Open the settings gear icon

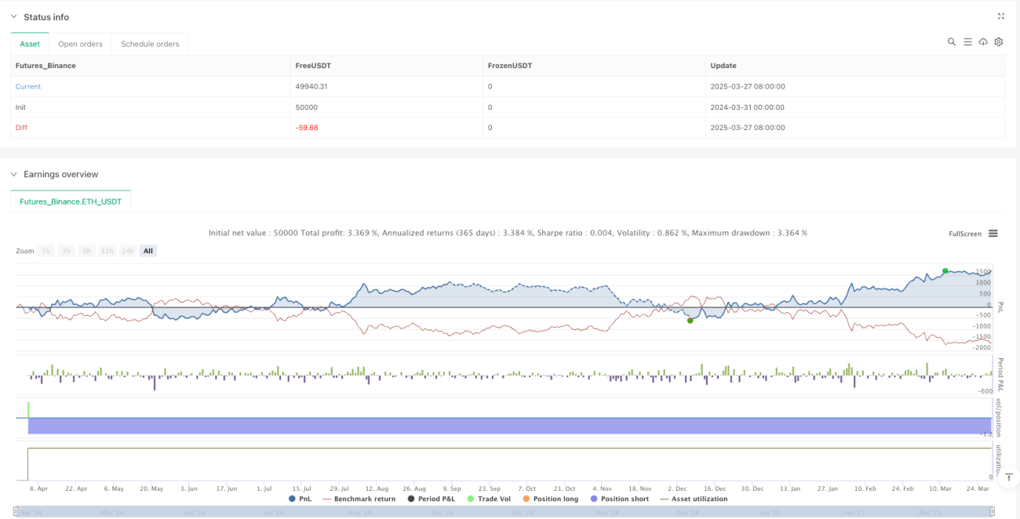999,42
